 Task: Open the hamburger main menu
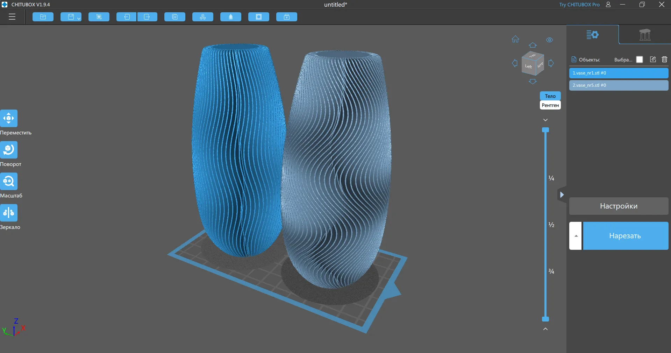coord(12,17)
